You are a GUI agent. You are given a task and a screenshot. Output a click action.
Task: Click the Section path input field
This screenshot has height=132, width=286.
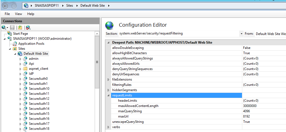pos(179,34)
